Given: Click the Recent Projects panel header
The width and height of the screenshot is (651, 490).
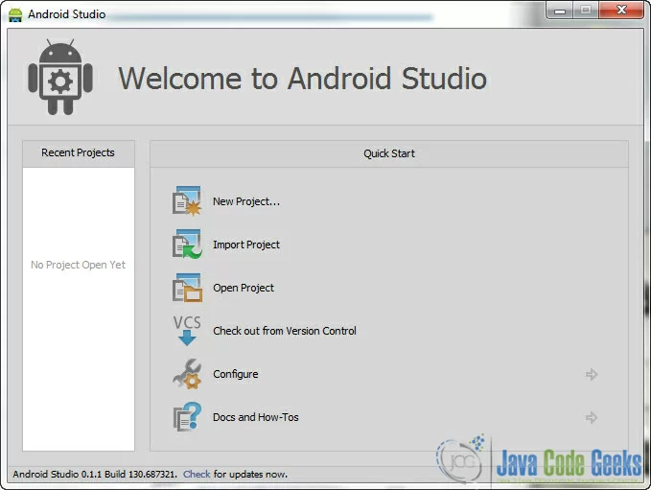Looking at the screenshot, I should [79, 153].
